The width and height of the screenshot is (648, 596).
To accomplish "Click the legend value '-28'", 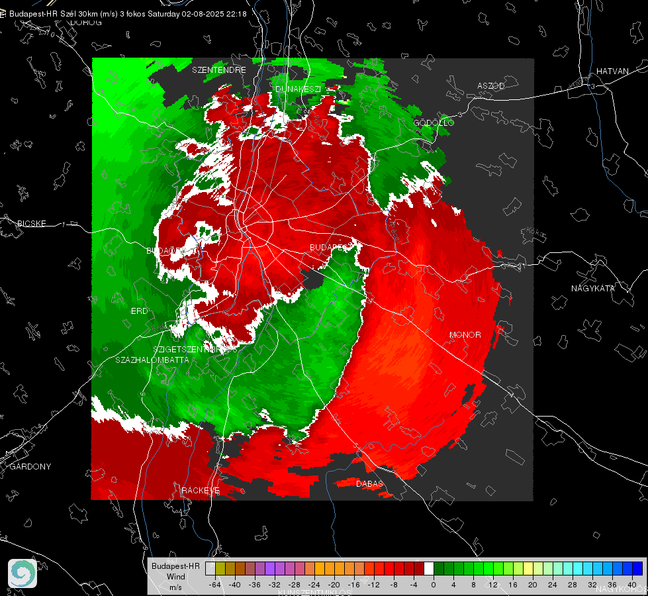I will coord(295,585).
